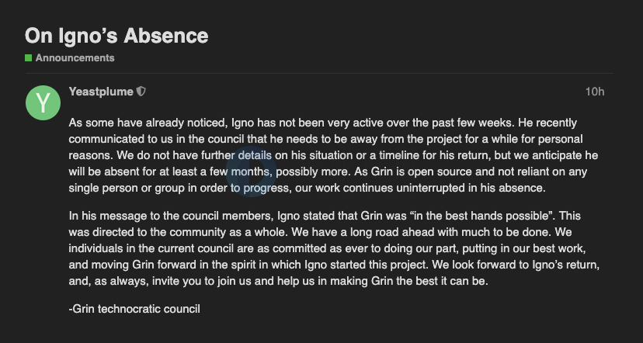This screenshot has width=643, height=343.
Task: Click the divider line below Announcements
Action: pos(319,74)
